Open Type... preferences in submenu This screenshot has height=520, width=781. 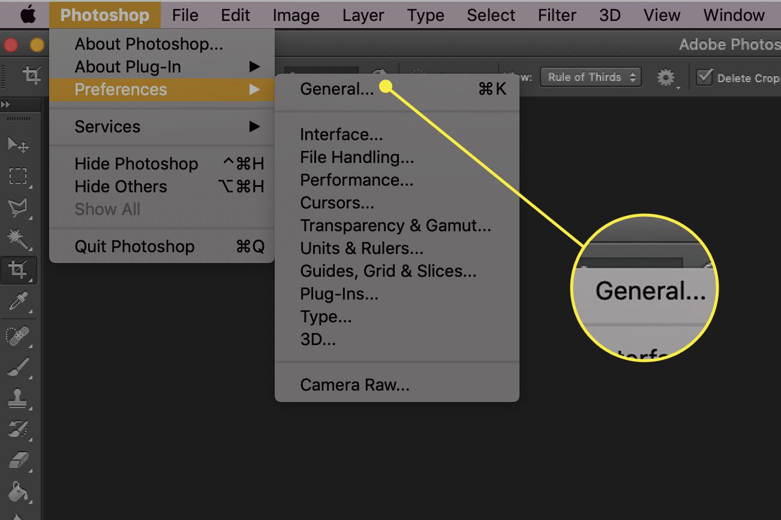(x=396, y=316)
